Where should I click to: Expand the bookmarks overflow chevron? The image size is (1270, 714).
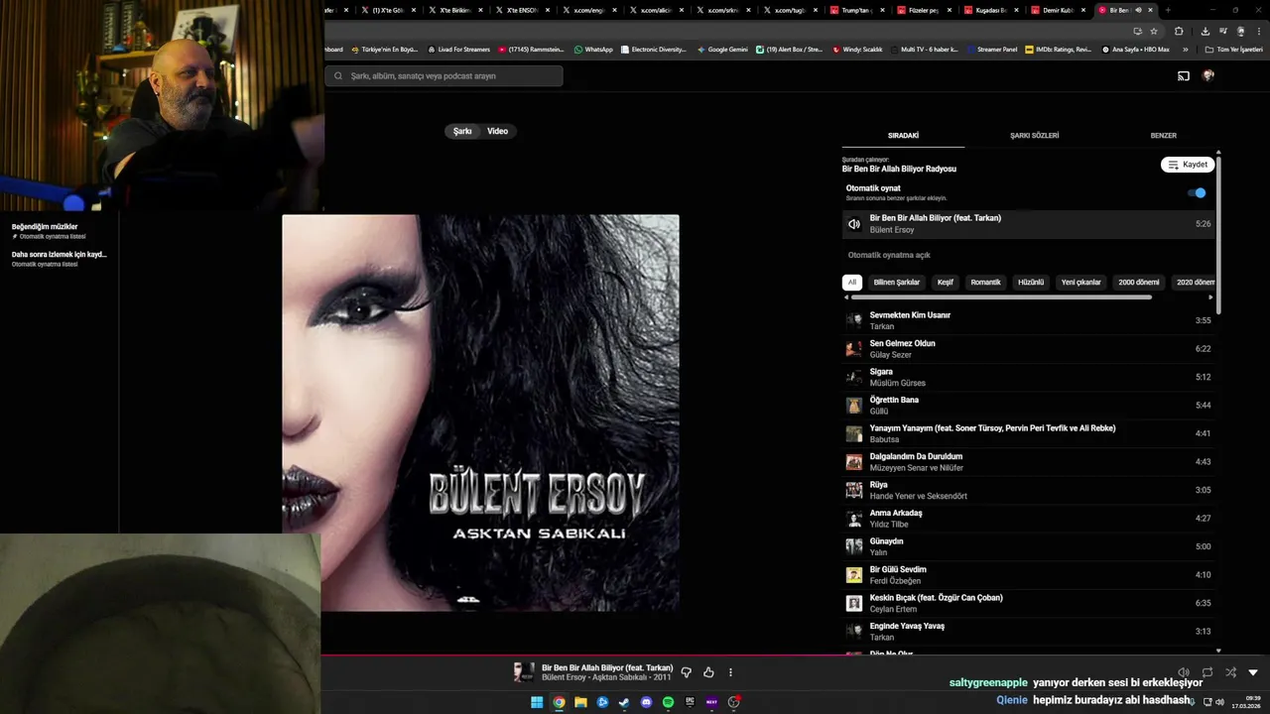(x=1185, y=50)
